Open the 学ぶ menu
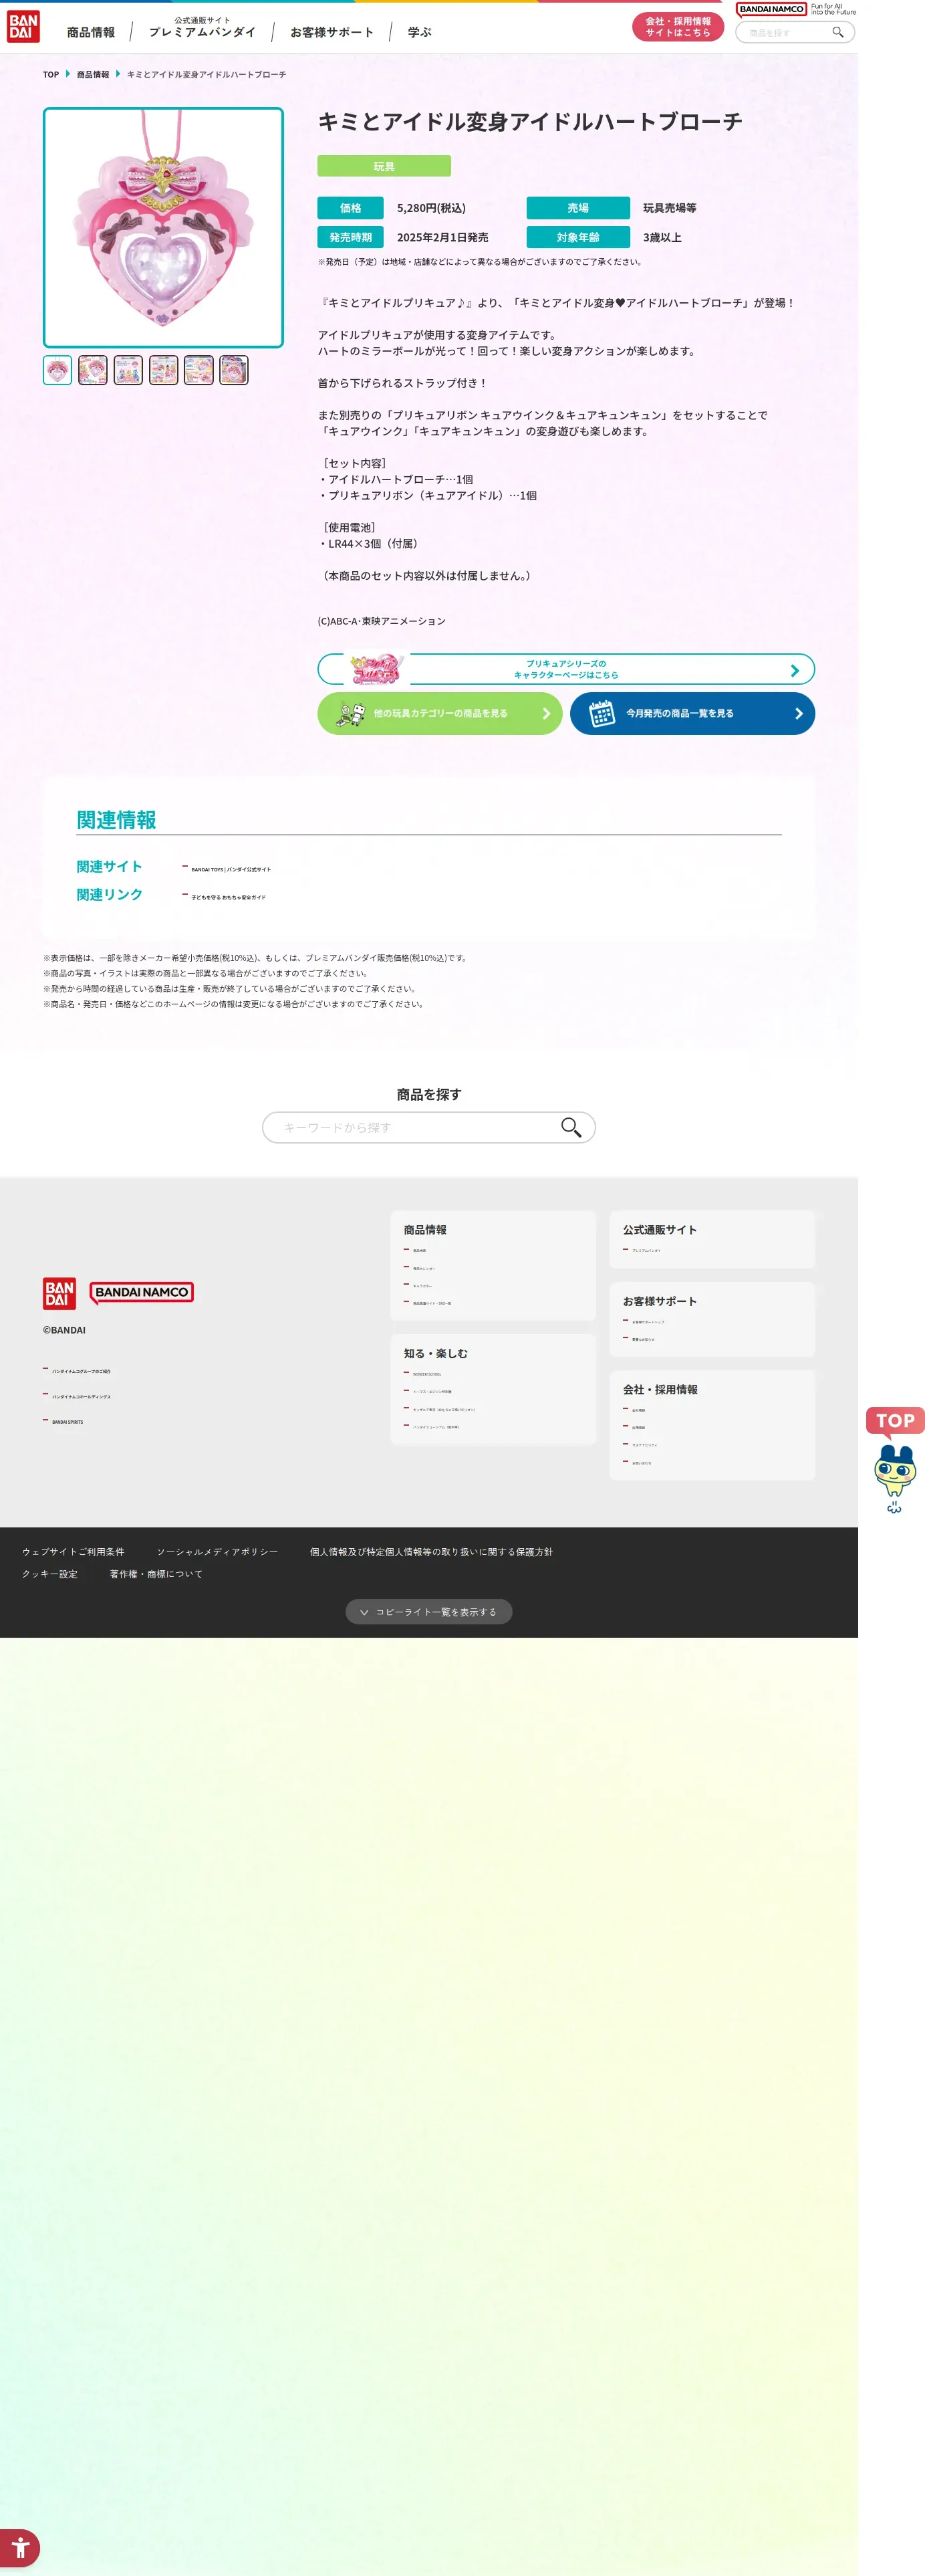 (x=420, y=33)
